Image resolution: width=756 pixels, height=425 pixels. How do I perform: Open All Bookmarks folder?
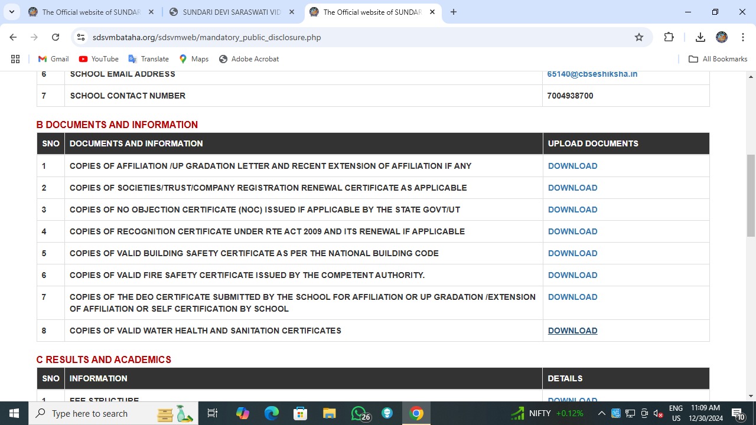click(718, 59)
